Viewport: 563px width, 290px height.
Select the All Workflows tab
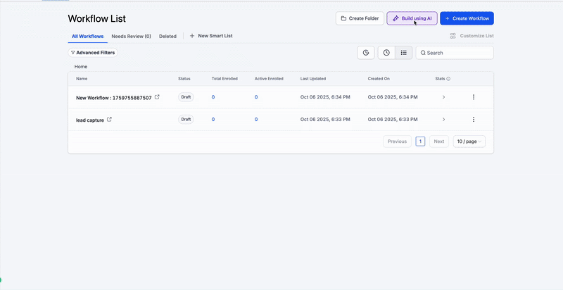click(87, 36)
